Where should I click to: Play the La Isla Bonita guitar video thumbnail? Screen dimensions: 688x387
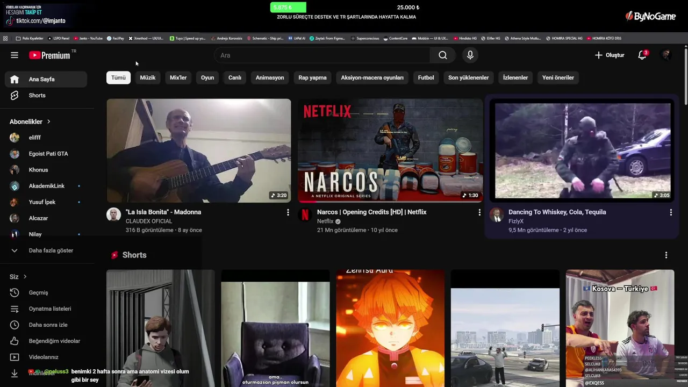[199, 150]
